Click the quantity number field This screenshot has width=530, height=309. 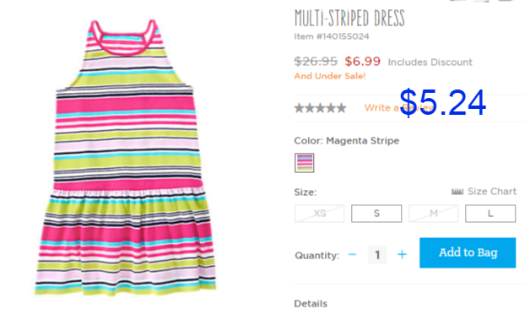[x=377, y=254]
